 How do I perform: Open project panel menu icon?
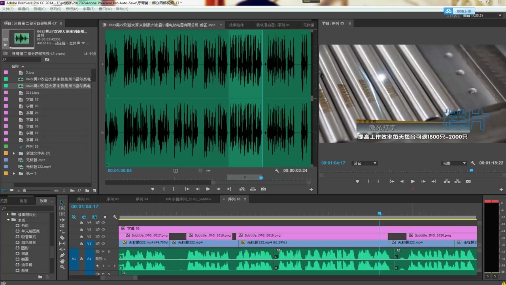(x=60, y=23)
